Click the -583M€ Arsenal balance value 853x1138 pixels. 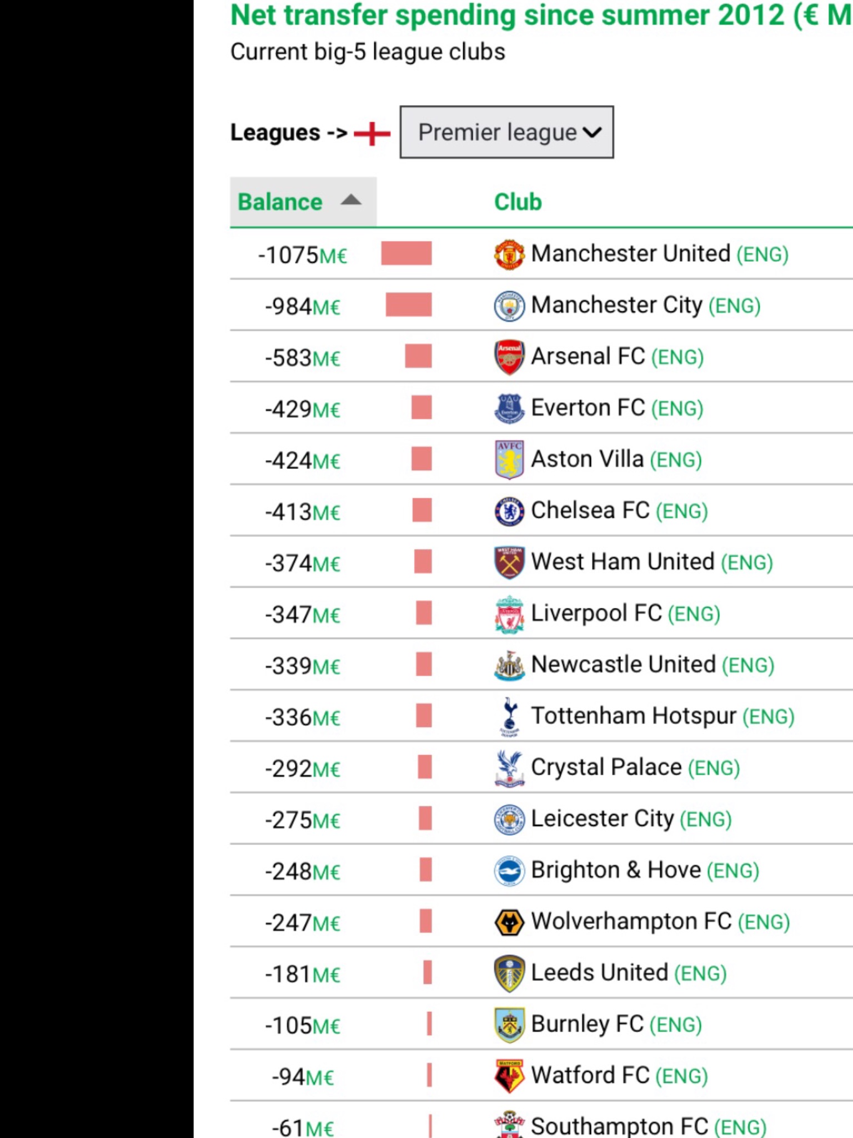303,358
